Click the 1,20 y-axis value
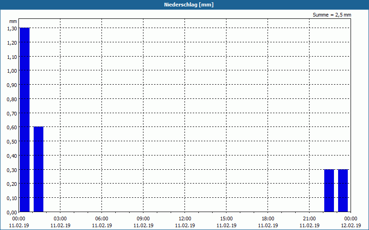Screen dimensions: 369x230 (12, 43)
